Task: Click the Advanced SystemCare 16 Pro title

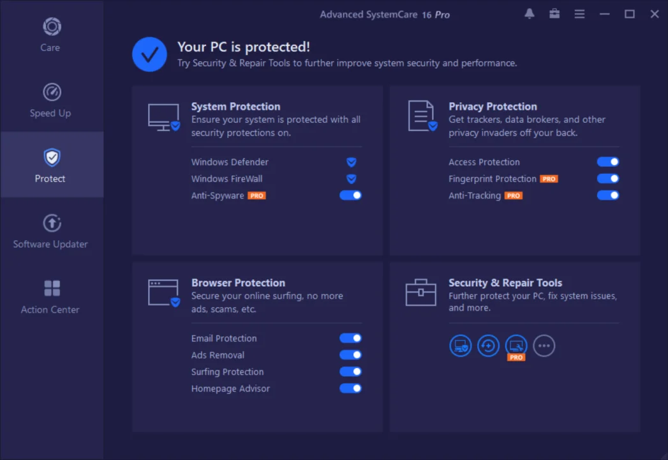Action: (385, 15)
